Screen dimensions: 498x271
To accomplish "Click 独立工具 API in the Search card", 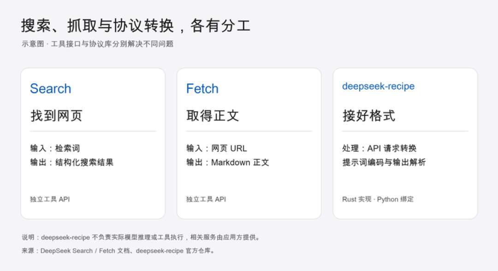I will point(50,199).
